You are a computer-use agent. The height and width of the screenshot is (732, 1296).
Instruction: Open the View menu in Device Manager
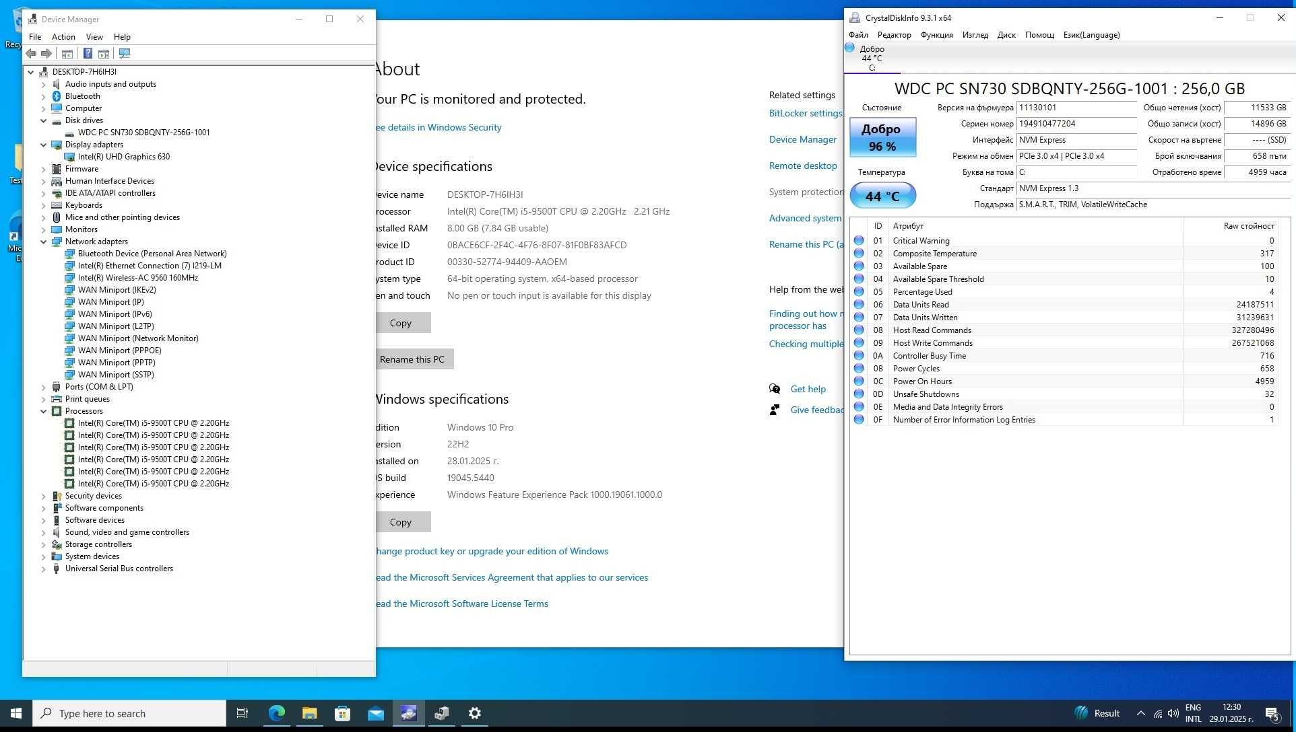click(94, 37)
